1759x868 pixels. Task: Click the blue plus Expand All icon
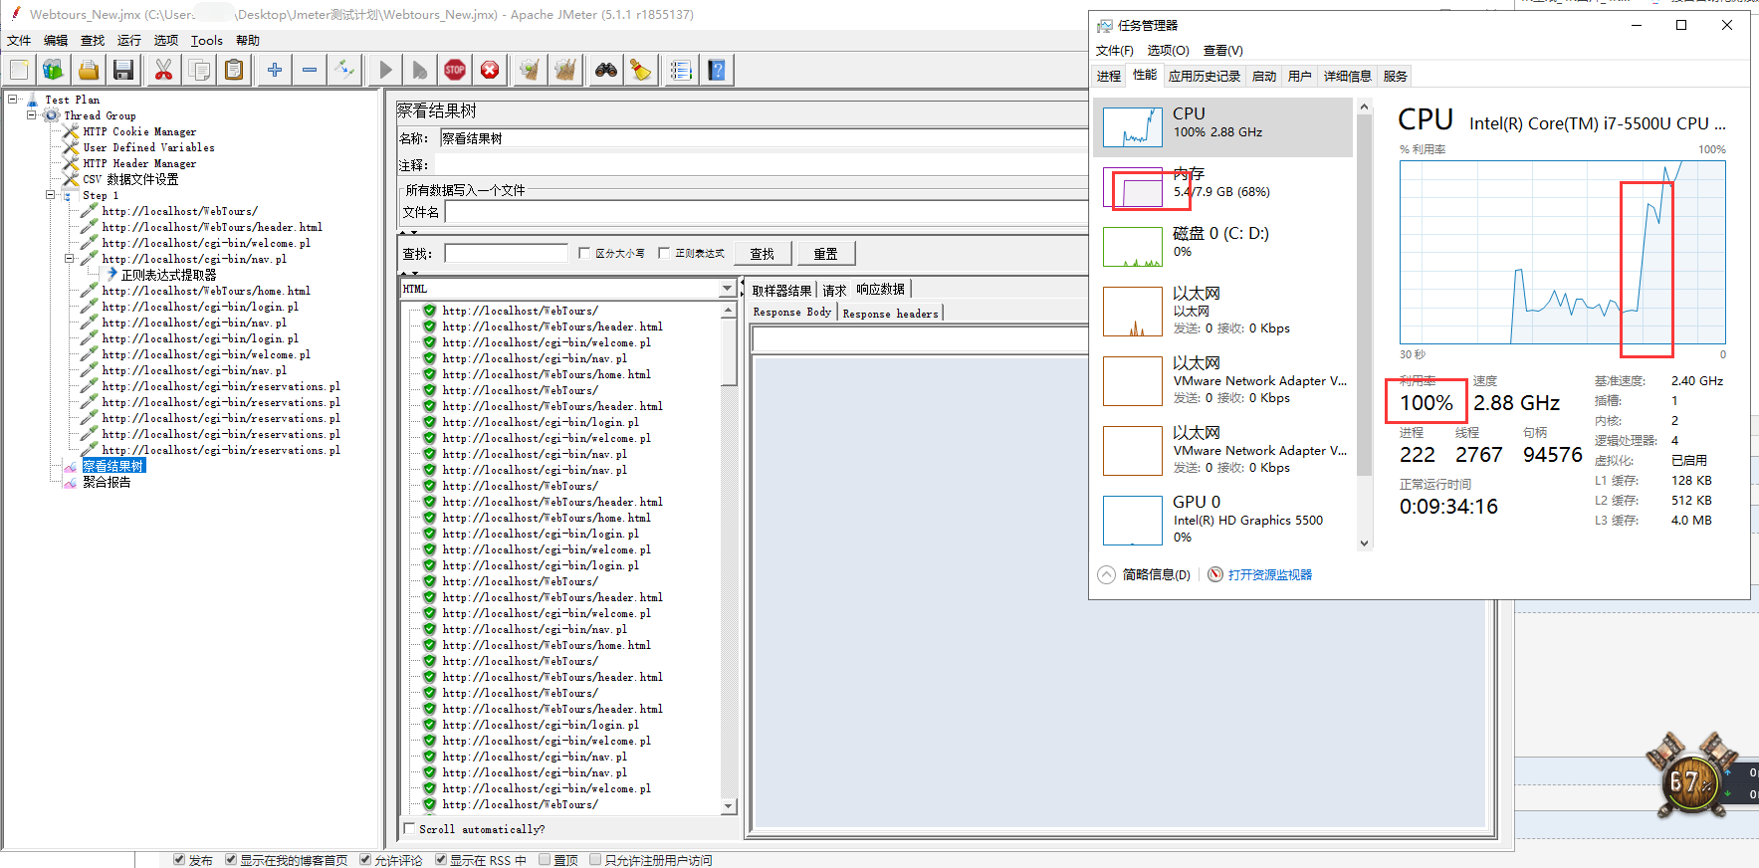pos(275,70)
